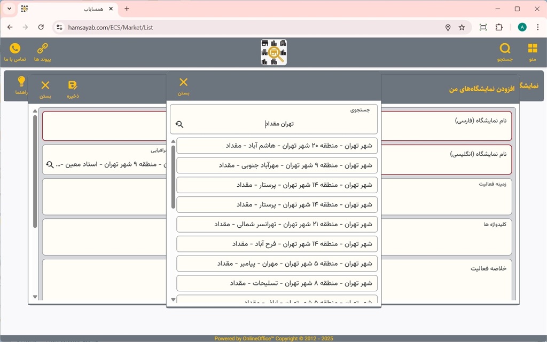Close the add showroom form via its بستن icon
The width and height of the screenshot is (547, 342).
pyautogui.click(x=45, y=85)
